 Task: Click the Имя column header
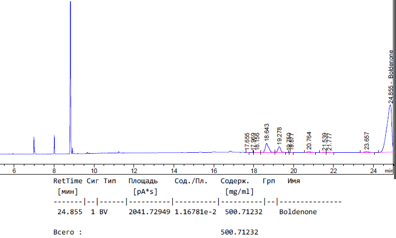point(293,181)
